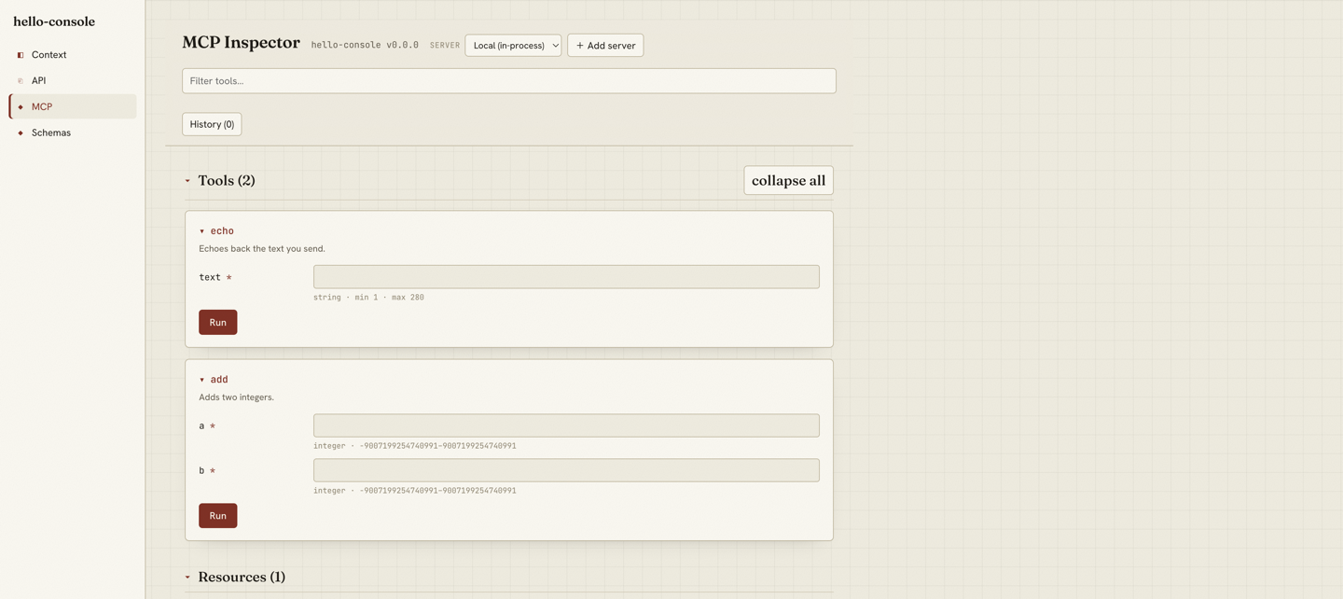Open the Schemas nav label
Viewport: 1343px width, 599px height.
pyautogui.click(x=51, y=133)
